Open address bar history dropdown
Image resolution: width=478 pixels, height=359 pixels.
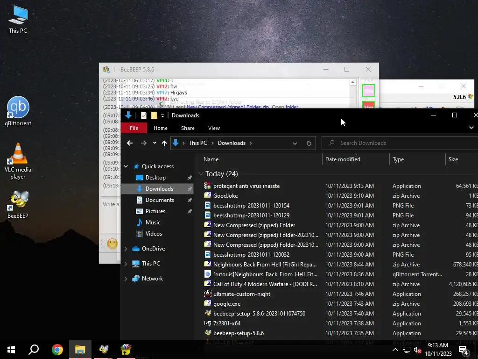coord(295,143)
